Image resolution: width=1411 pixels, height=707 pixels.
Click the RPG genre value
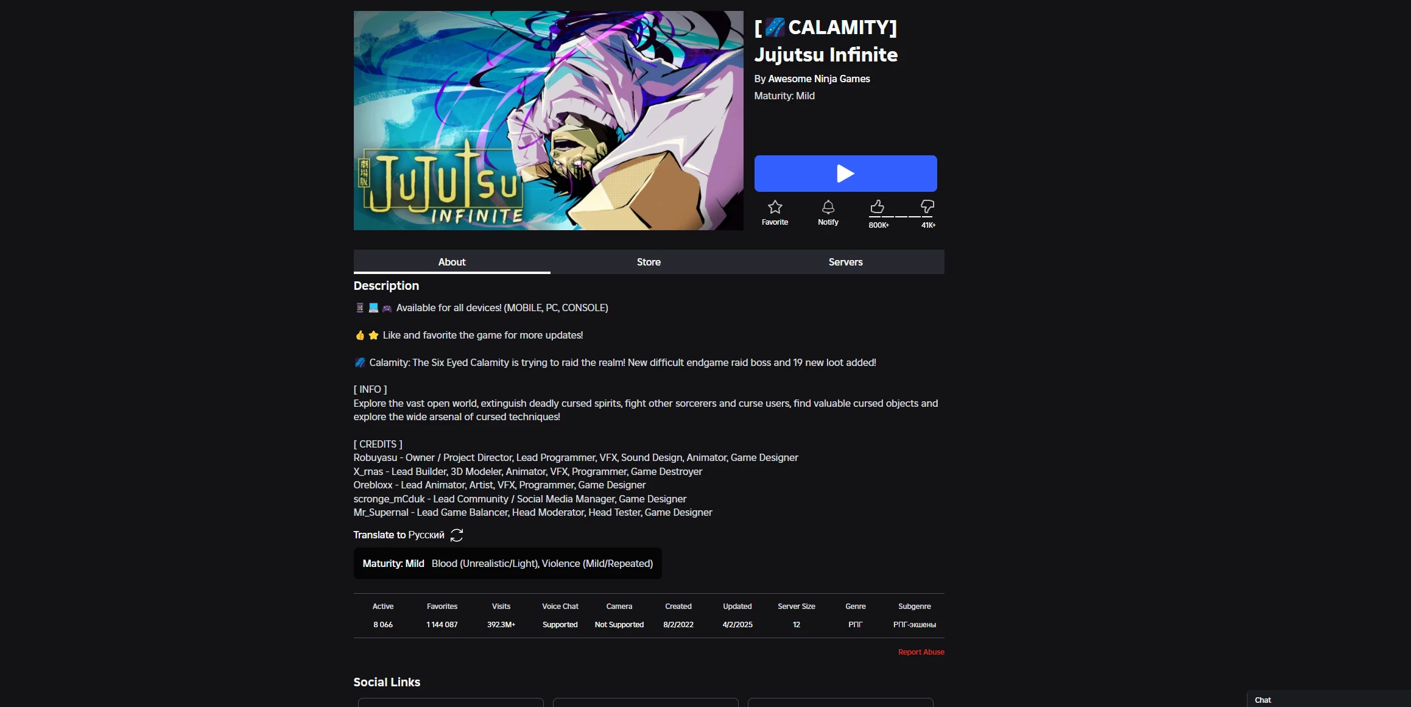pos(855,625)
